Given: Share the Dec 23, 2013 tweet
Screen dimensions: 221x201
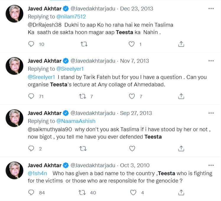Looking at the screenshot, I should (x=181, y=44).
